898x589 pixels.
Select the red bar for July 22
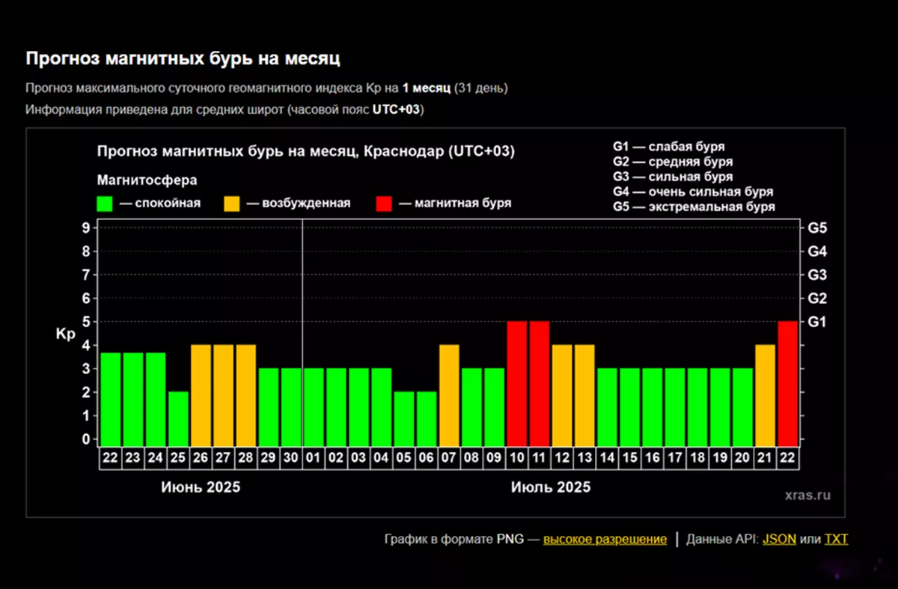click(x=787, y=382)
